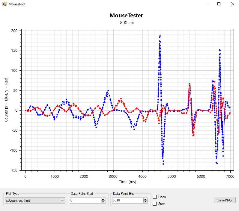239x211 pixels.
Task: Decrease Data Point End using down arrow
Action: click(x=146, y=202)
